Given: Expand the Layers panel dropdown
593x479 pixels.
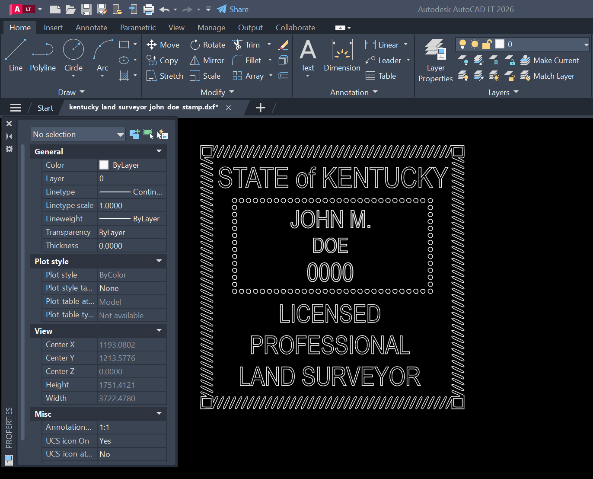Looking at the screenshot, I should pos(503,92).
